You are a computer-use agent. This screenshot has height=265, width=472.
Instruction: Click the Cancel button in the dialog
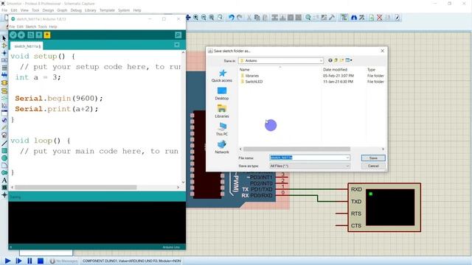373,166
